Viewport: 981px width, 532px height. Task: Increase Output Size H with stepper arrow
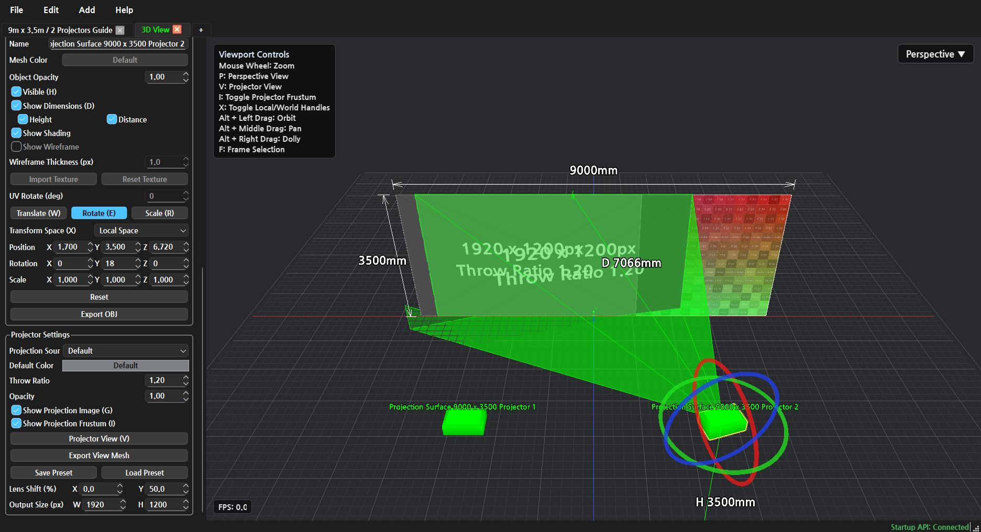[x=185, y=502]
